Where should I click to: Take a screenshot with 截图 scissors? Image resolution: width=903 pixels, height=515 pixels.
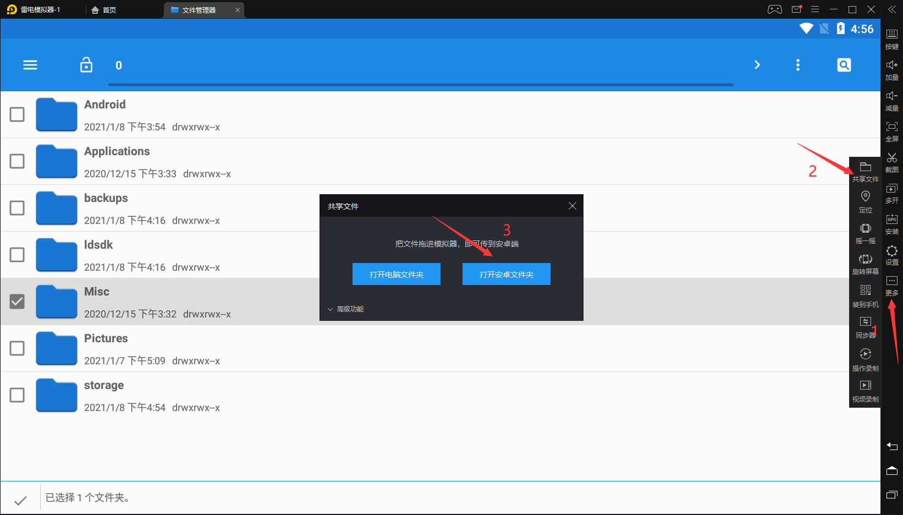tap(891, 162)
